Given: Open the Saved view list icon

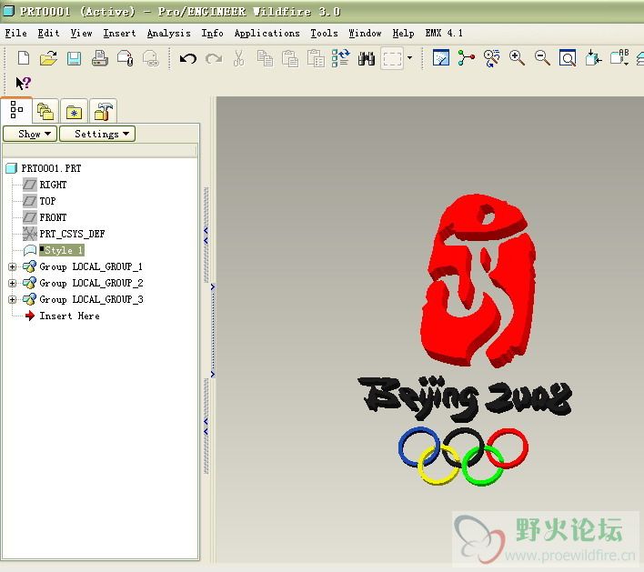Looking at the screenshot, I should pos(619,58).
